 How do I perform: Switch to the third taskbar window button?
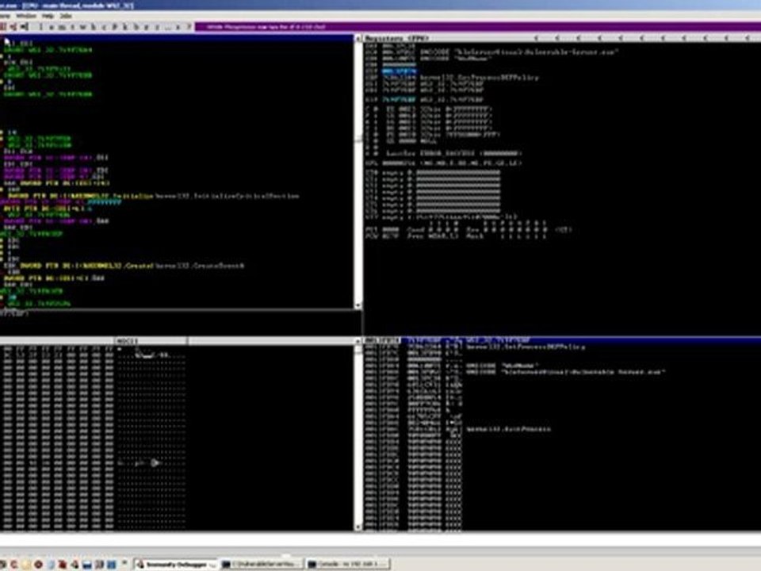click(348, 564)
